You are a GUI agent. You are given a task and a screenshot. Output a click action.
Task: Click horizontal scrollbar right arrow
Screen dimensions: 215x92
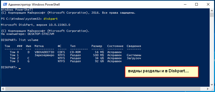click(x=208, y=89)
